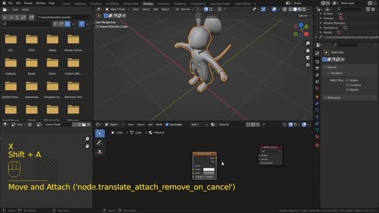Click the Select Box tool button in Properties

(x=326, y=53)
